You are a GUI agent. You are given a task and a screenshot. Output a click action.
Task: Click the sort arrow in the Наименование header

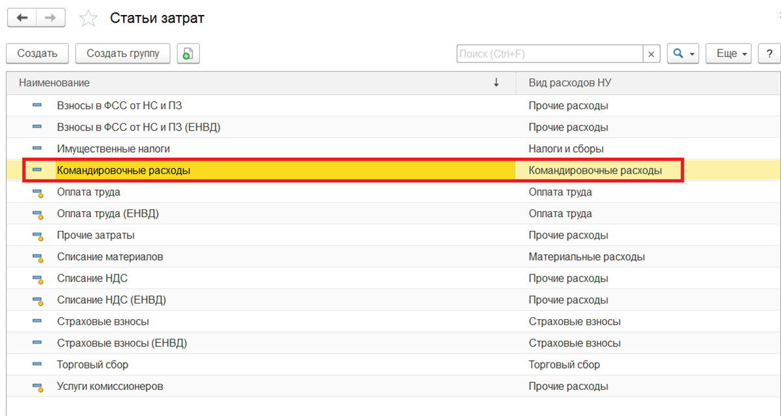tap(497, 83)
